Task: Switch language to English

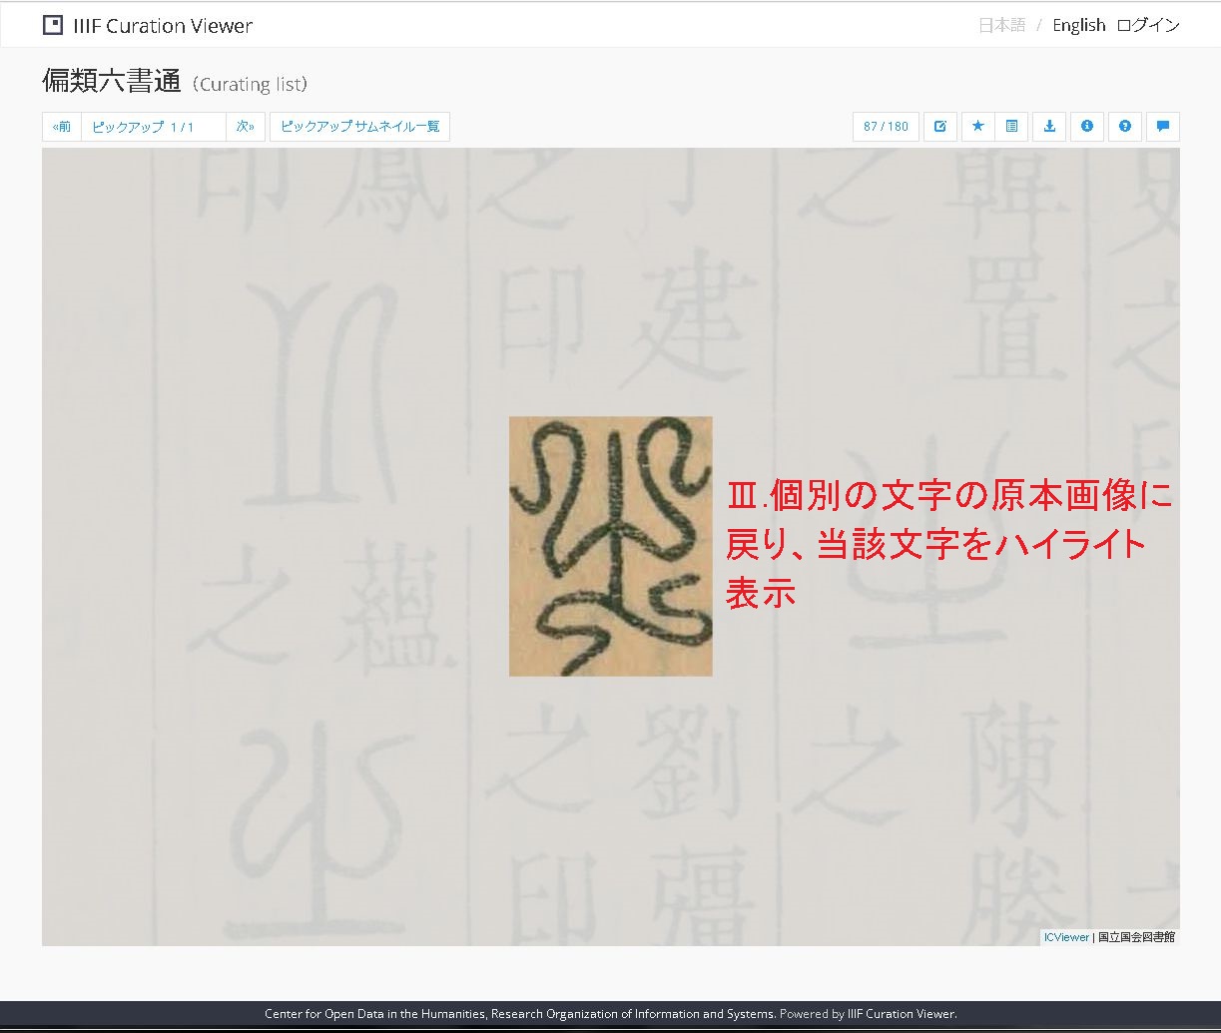Action: click(x=1079, y=25)
